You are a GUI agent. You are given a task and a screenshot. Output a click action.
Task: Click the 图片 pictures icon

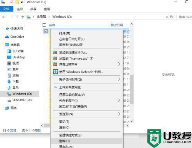(x=9, y=69)
